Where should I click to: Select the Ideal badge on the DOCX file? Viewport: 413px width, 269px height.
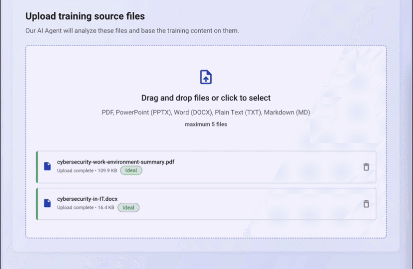pos(129,207)
